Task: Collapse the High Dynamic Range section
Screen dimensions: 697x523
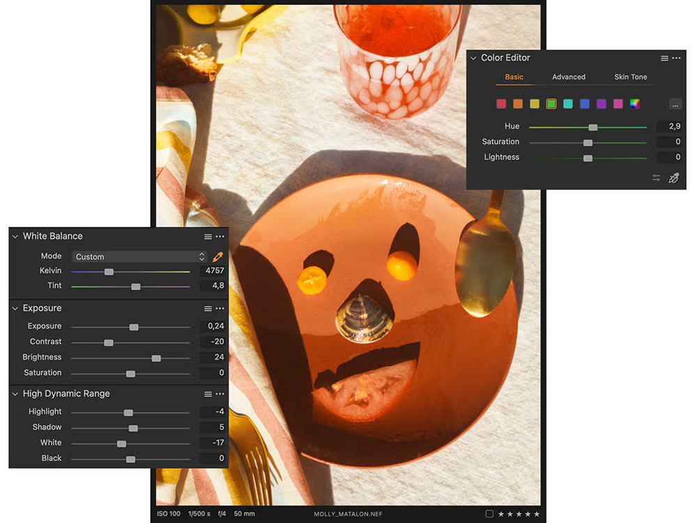Action: click(15, 394)
